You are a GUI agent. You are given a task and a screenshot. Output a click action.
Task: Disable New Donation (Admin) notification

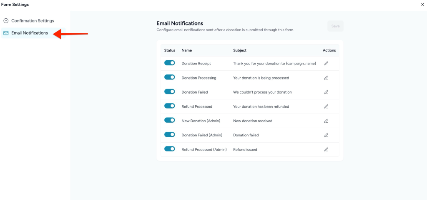169,120
